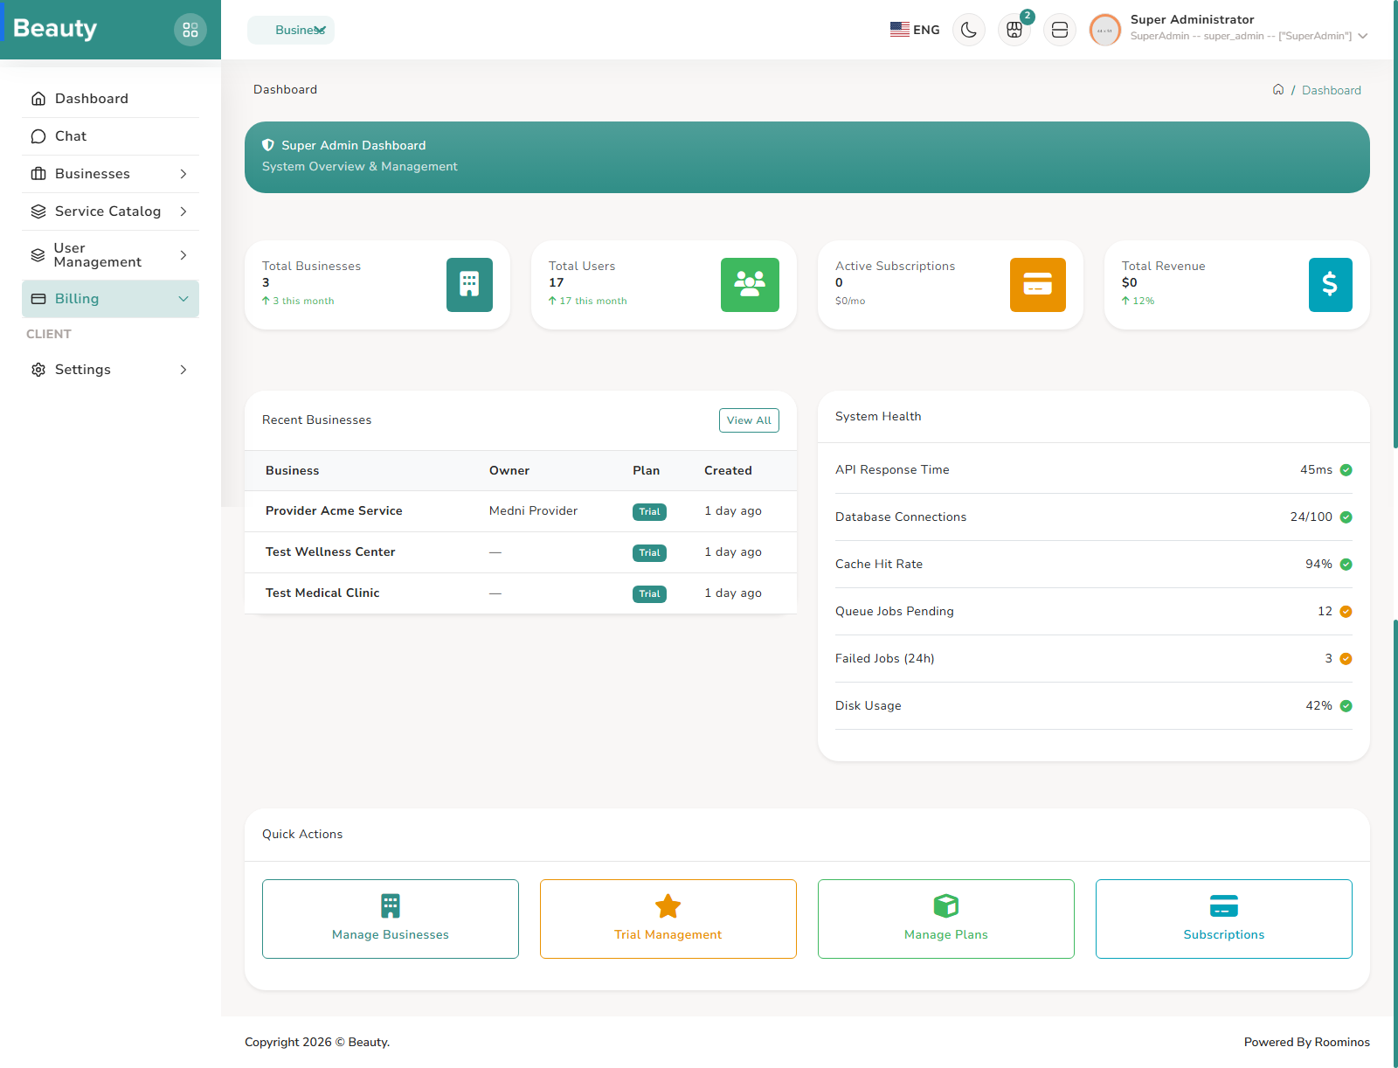Open the Chat section from the sidebar
The width and height of the screenshot is (1398, 1068).
[70, 135]
